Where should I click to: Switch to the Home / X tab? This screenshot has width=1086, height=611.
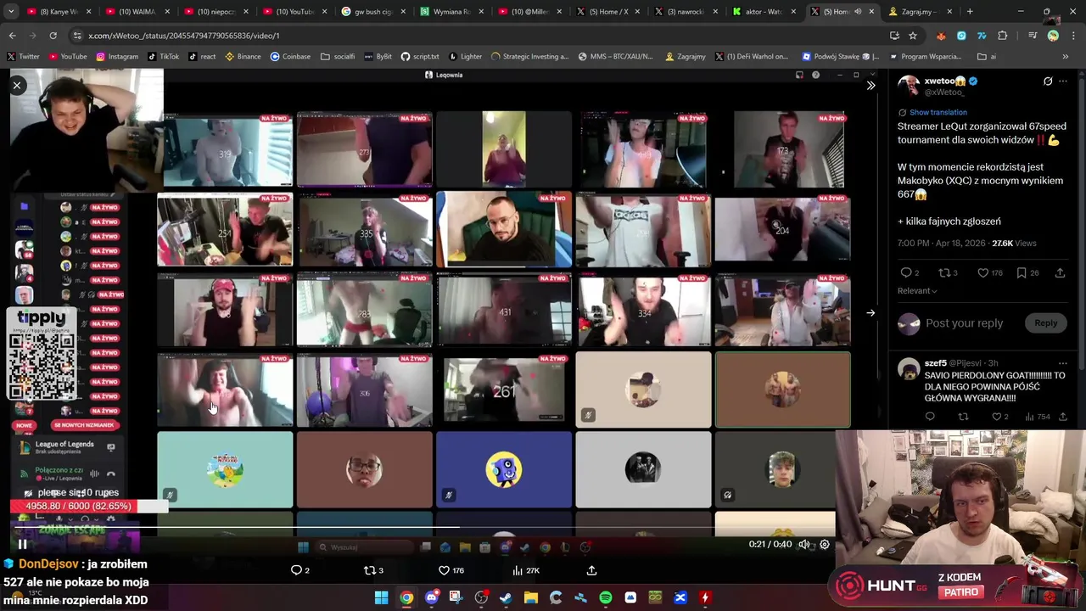[608, 12]
